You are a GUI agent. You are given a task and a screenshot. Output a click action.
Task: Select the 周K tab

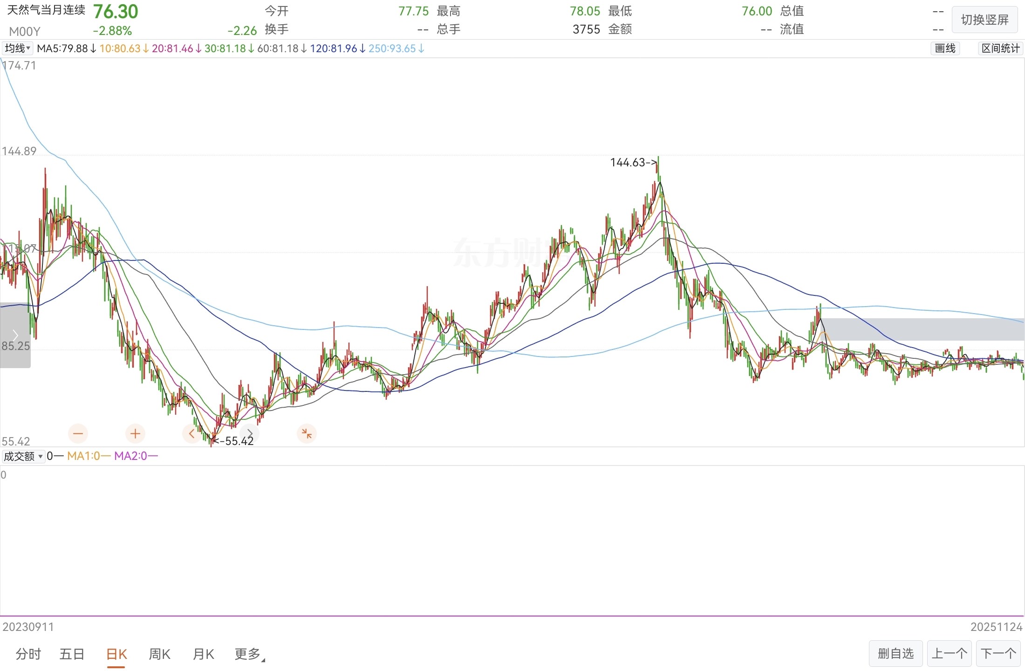tap(159, 654)
